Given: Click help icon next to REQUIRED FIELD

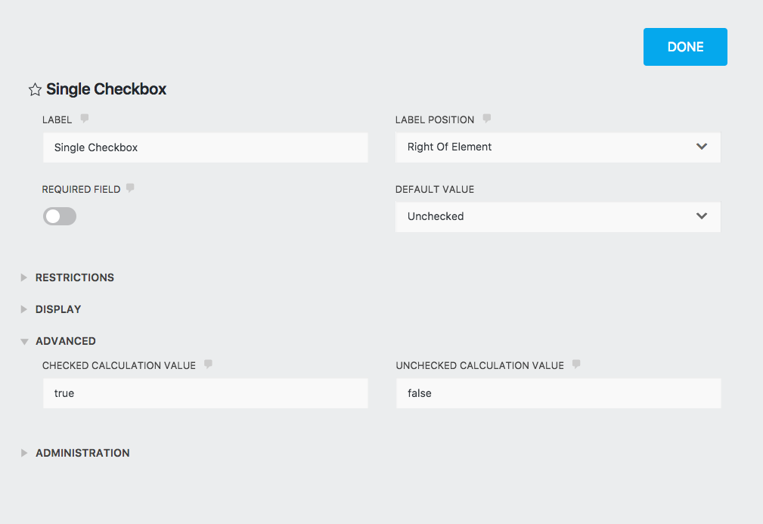Looking at the screenshot, I should pos(131,188).
